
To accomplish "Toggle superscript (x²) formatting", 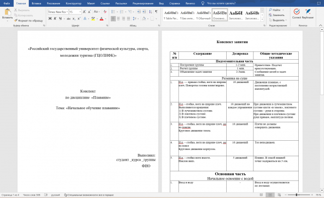I will pyautogui.click(x=79, y=18).
